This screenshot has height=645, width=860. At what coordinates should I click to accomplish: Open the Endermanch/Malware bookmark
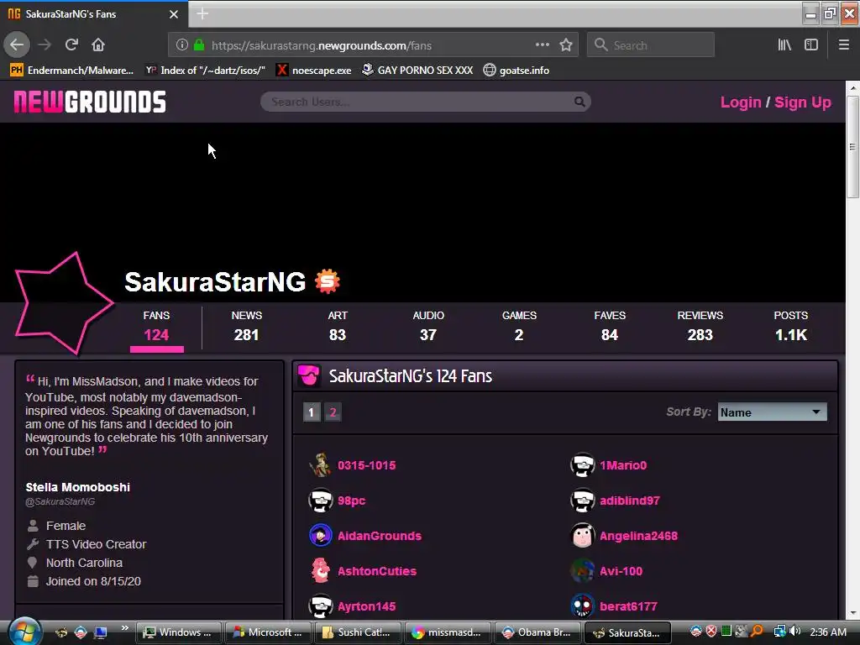point(72,71)
